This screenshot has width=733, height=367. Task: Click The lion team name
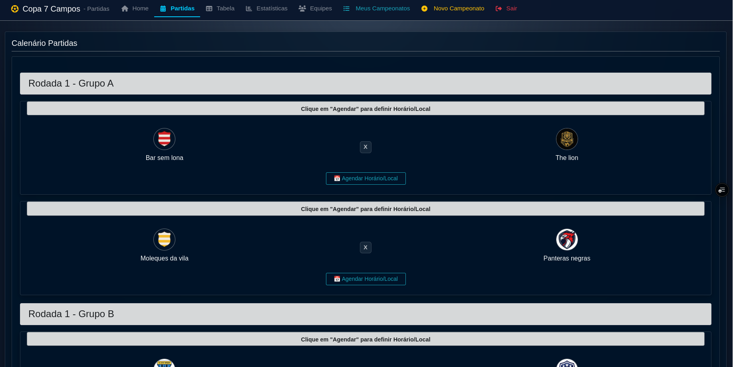[x=567, y=158]
